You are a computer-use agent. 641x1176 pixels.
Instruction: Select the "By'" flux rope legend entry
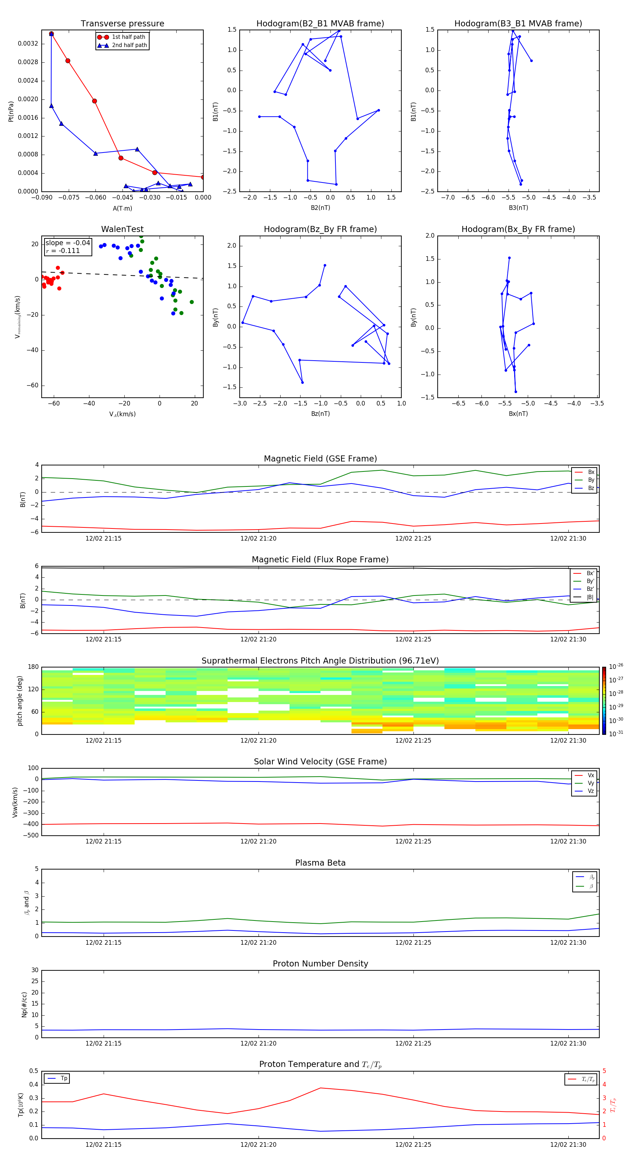584,581
